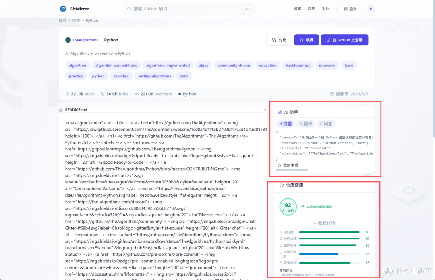Open the 对比 nav item in header
The height and width of the screenshot is (280, 435).
(x=326, y=9)
